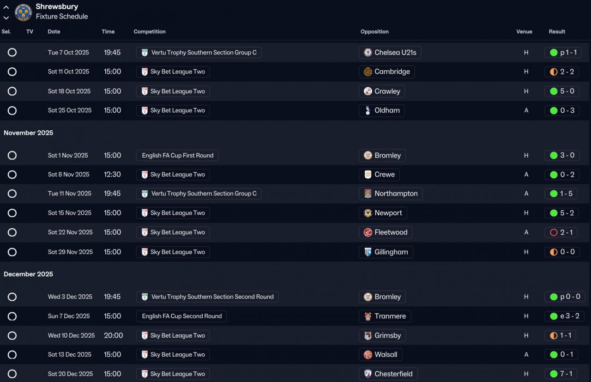Click the Fleetwood club badge
This screenshot has height=382, width=591.
[368, 232]
